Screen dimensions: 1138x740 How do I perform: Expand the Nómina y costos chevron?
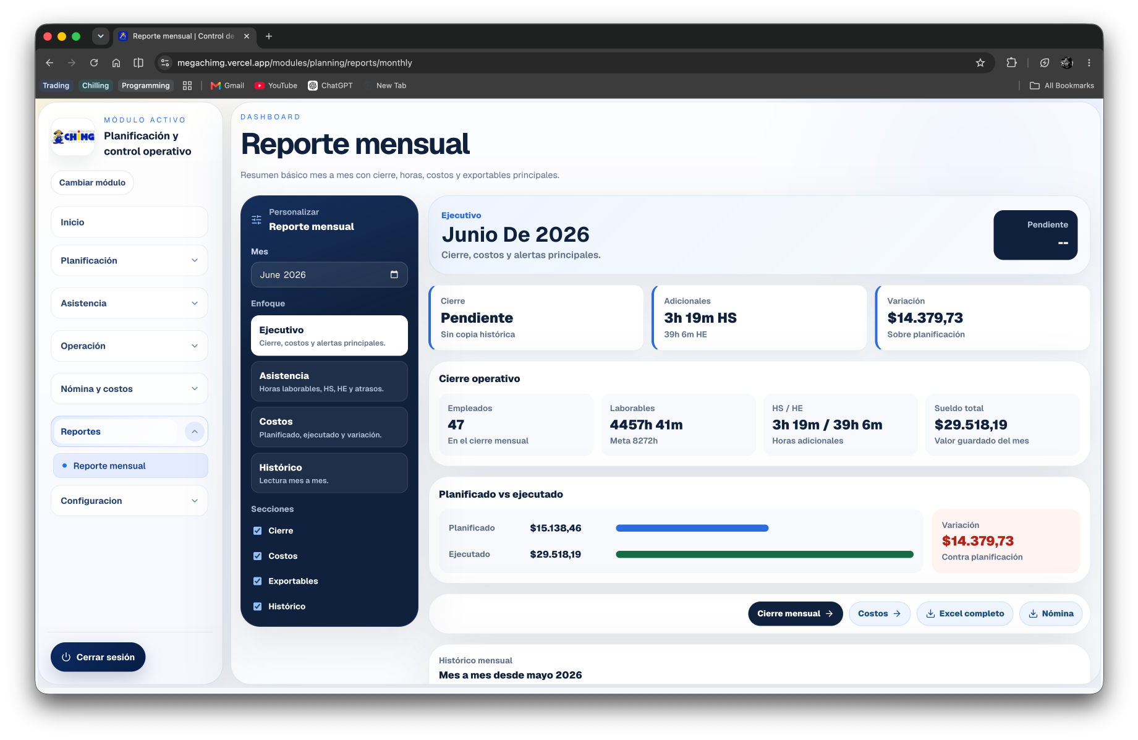click(195, 388)
